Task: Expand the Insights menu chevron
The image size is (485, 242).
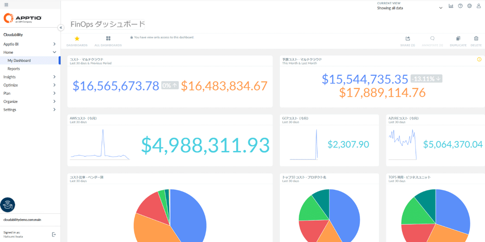Action: tap(54, 77)
